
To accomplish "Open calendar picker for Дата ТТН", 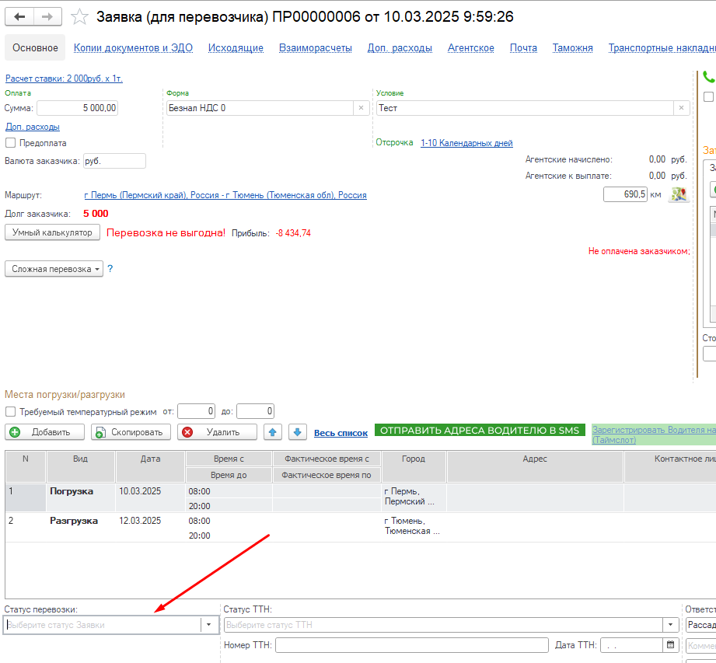I will [x=670, y=645].
